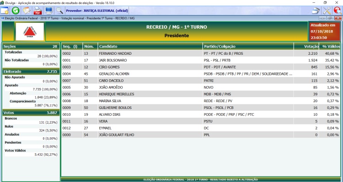Restore the inner election result window
Viewport: 343px width, 182px height.
click(x=330, y=18)
